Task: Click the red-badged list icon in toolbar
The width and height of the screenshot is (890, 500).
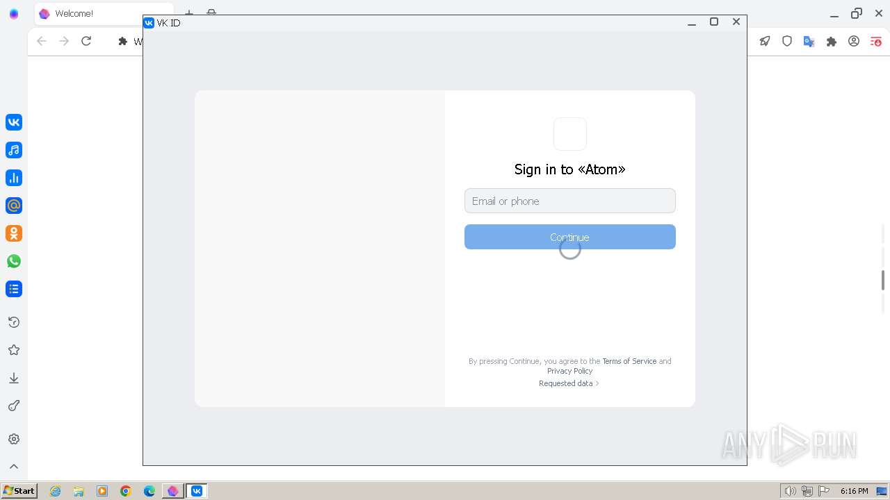Action: 876,41
